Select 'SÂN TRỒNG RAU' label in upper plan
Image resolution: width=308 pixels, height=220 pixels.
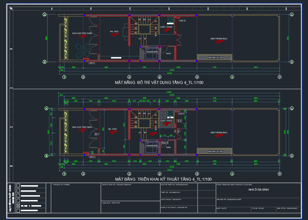point(219,38)
